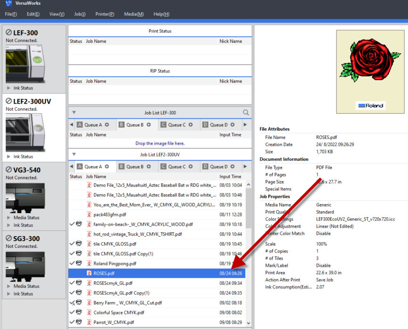
Task: Click the rose preview thumbnail
Action: pyautogui.click(x=370, y=72)
